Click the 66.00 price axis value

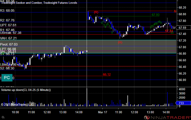(182, 80)
